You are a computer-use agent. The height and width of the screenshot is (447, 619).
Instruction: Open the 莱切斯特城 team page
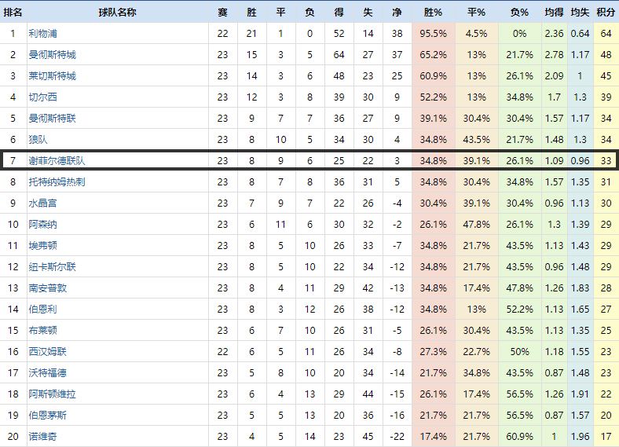pyautogui.click(x=53, y=76)
